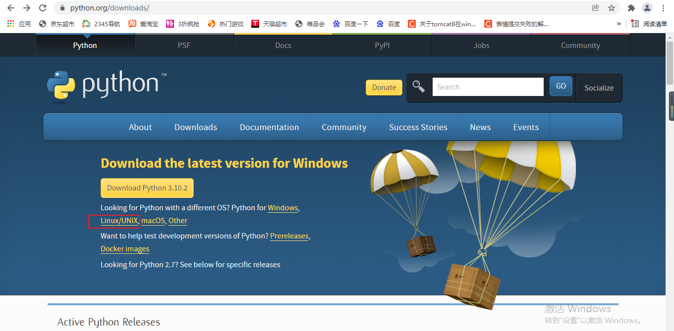The width and height of the screenshot is (674, 331).
Task: Switch to the Python top tab
Action: coord(85,45)
